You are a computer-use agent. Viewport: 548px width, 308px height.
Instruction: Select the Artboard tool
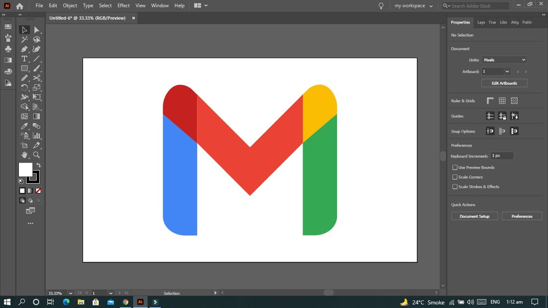coord(24,145)
